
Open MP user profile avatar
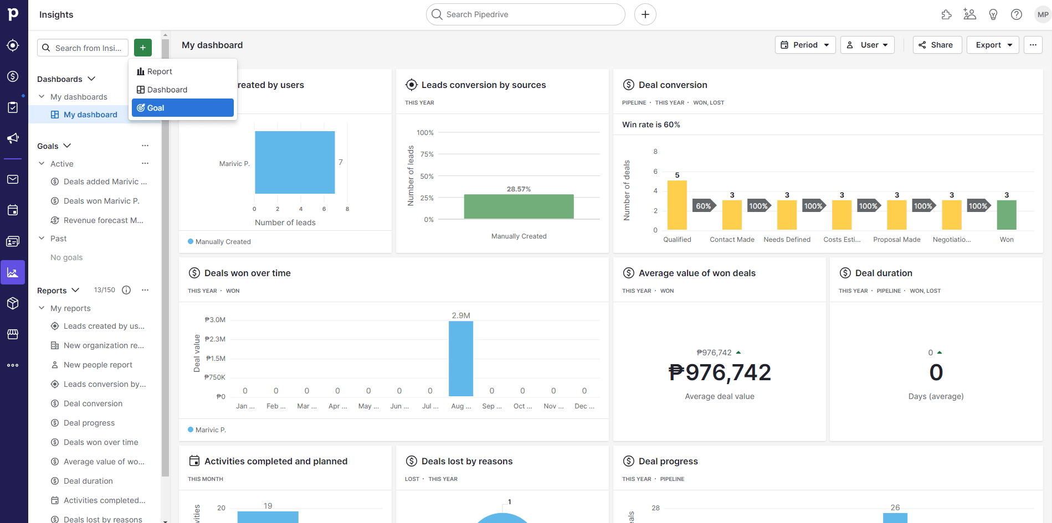click(1043, 14)
